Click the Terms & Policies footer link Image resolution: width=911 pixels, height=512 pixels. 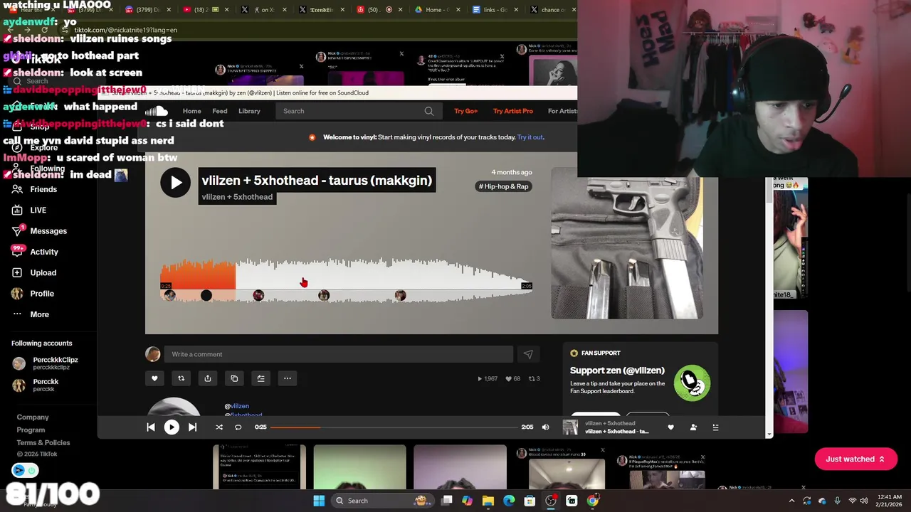click(43, 442)
